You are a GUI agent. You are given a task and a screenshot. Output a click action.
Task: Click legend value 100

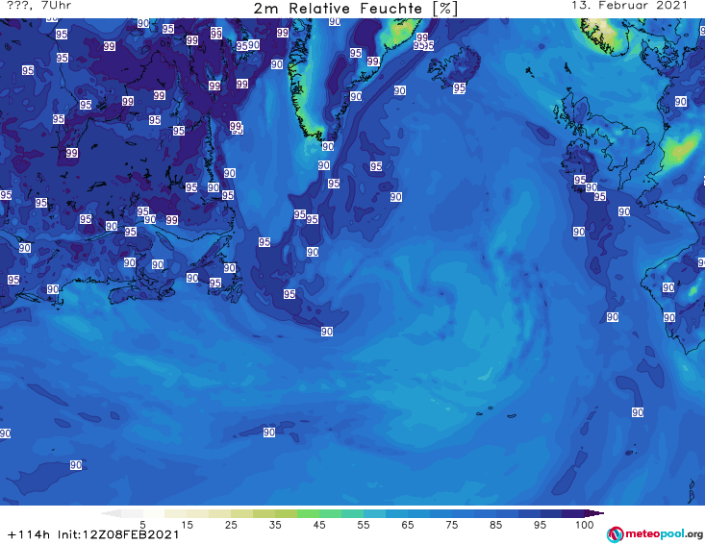pyautogui.click(x=584, y=525)
